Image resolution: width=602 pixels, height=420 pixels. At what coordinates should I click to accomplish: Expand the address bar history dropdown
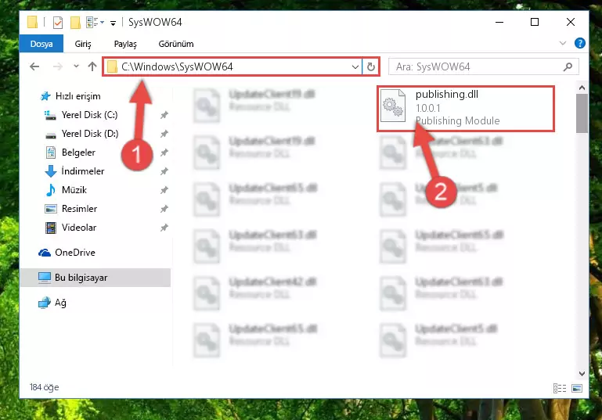[355, 67]
